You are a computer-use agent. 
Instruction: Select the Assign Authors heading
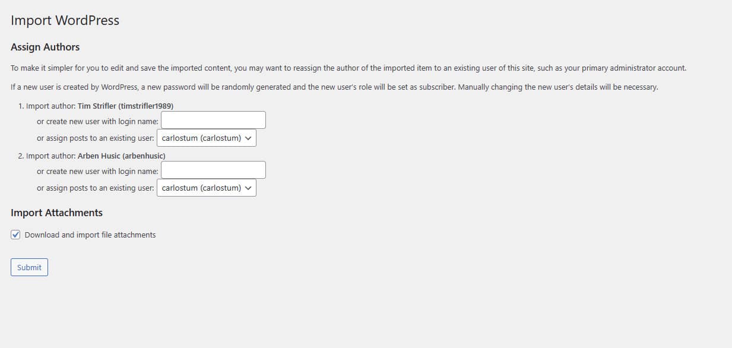click(x=45, y=47)
